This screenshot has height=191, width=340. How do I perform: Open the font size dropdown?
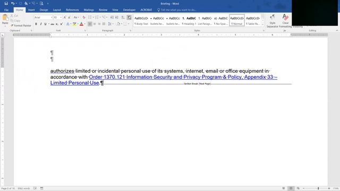[x=61, y=18]
